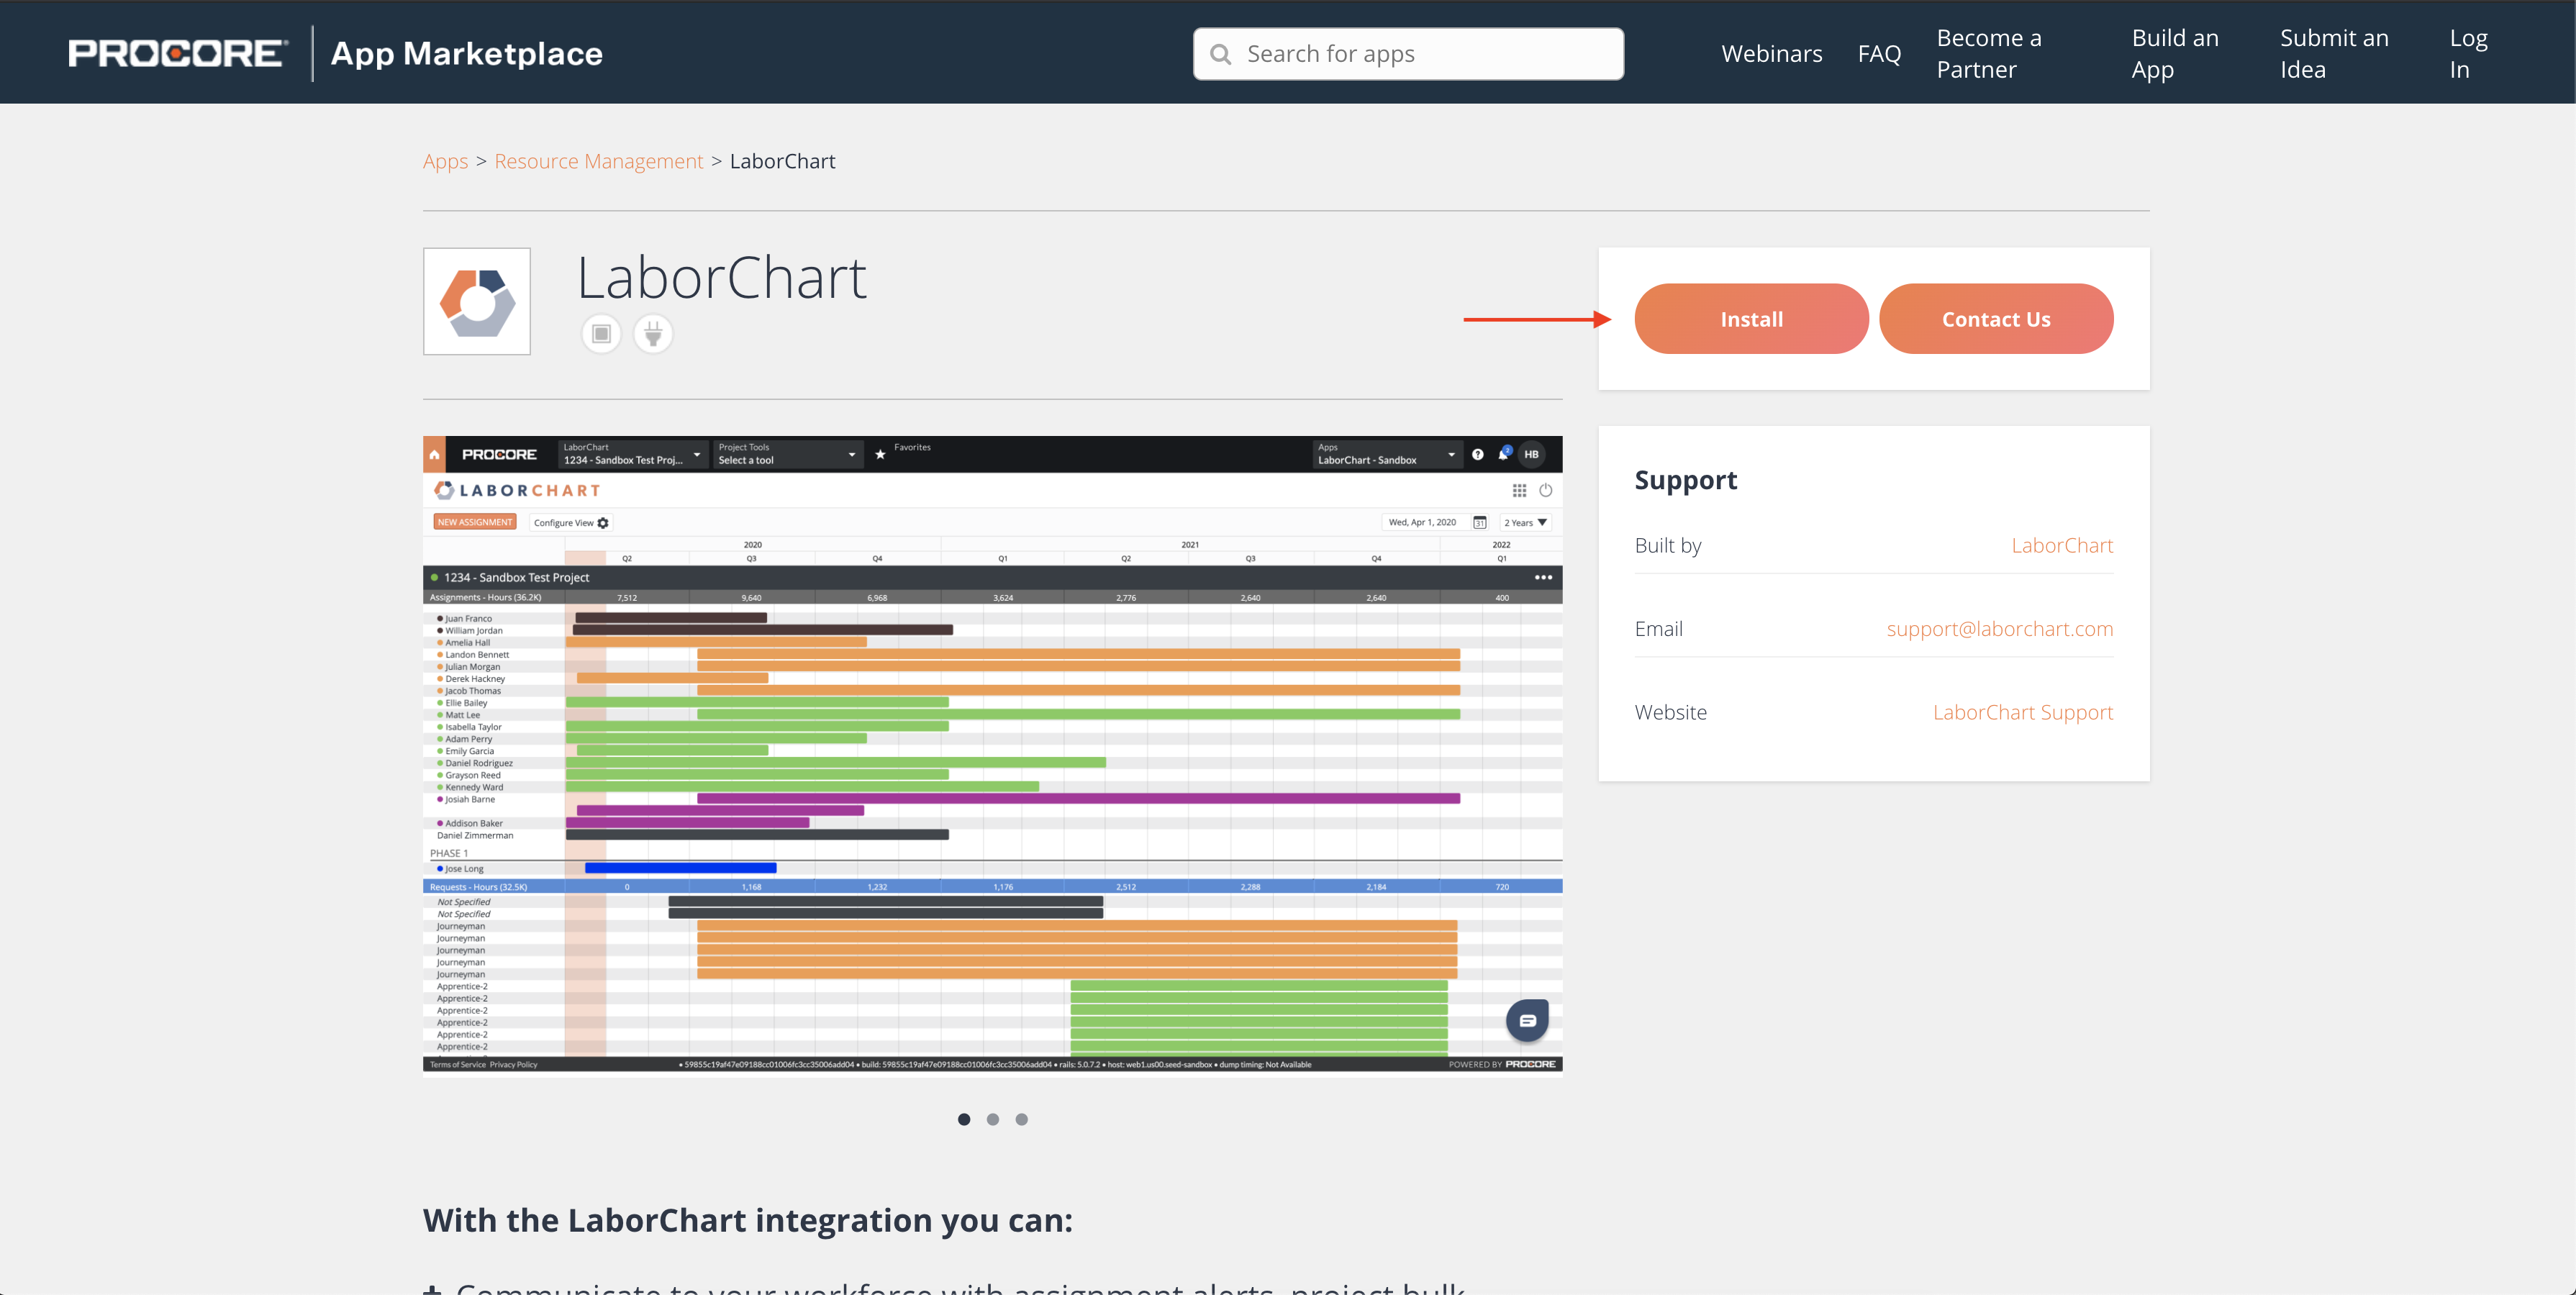Go to the FAQ page
Viewport: 2576px width, 1295px height.
click(x=1878, y=54)
